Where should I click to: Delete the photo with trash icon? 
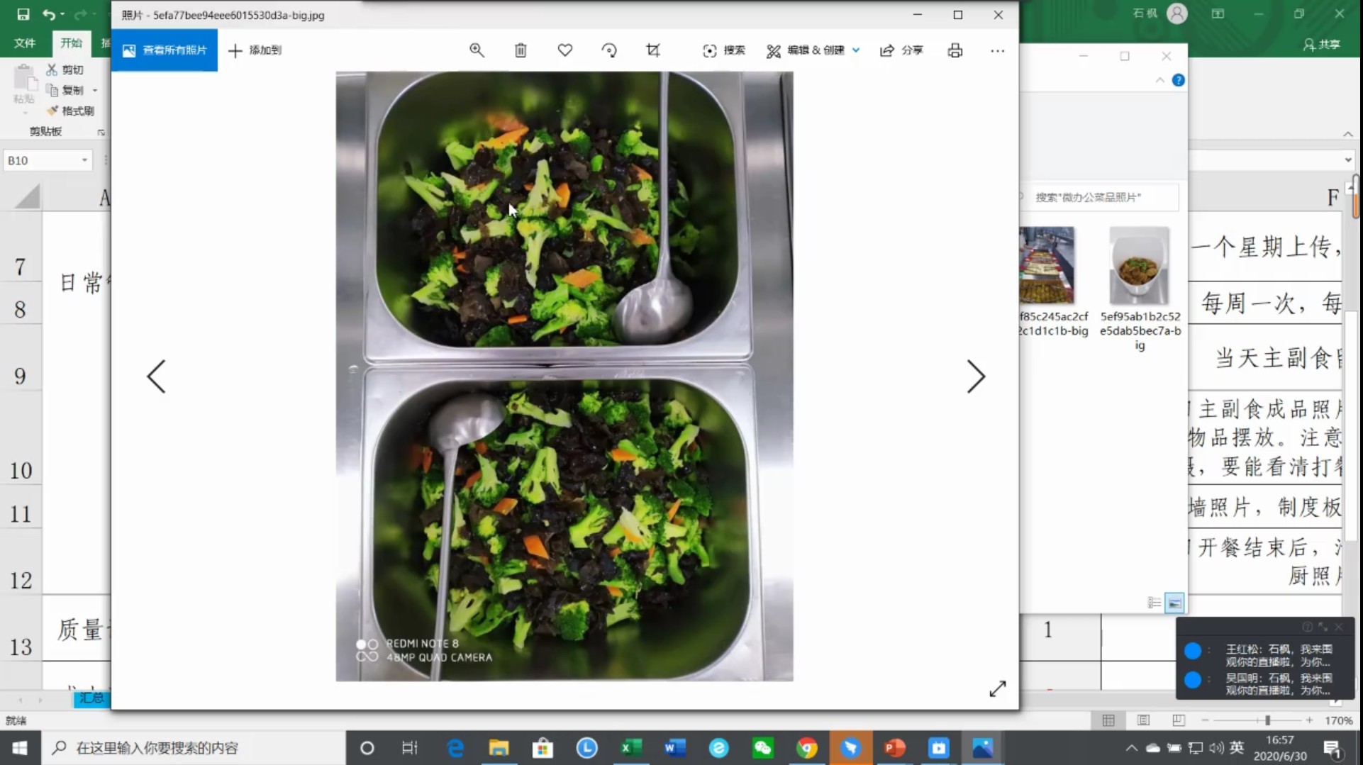tap(521, 50)
